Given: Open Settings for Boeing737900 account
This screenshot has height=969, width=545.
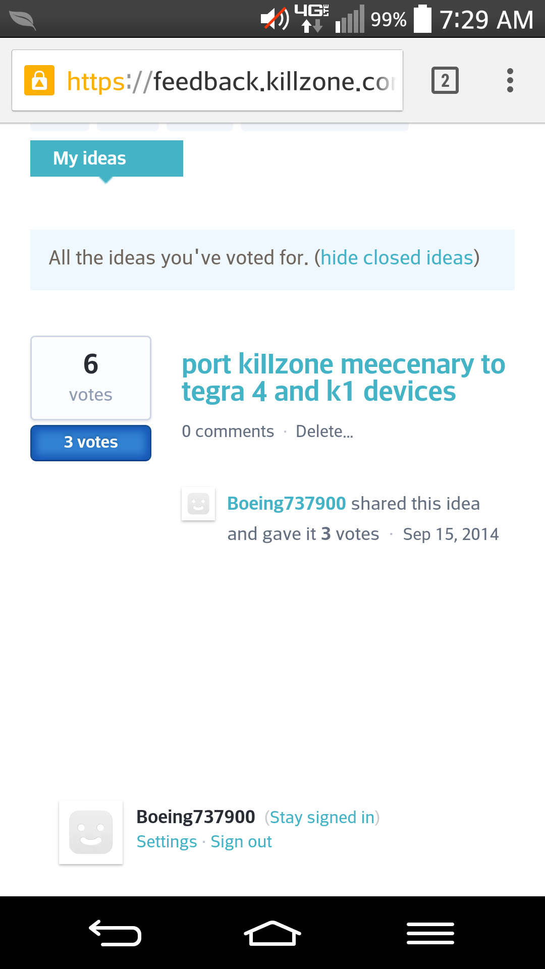Looking at the screenshot, I should coord(167,841).
